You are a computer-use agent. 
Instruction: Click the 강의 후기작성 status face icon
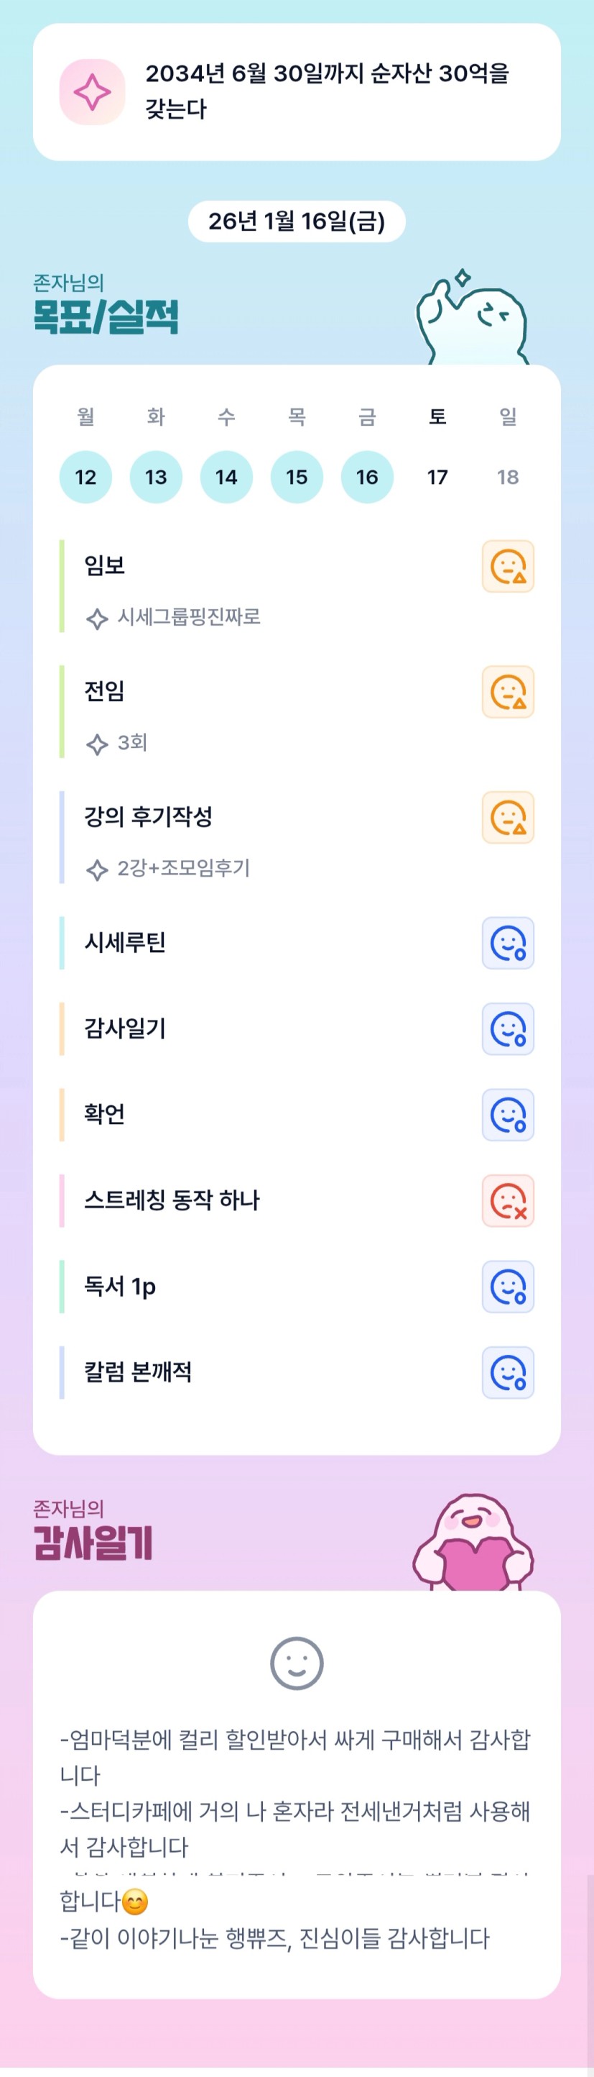pos(508,818)
